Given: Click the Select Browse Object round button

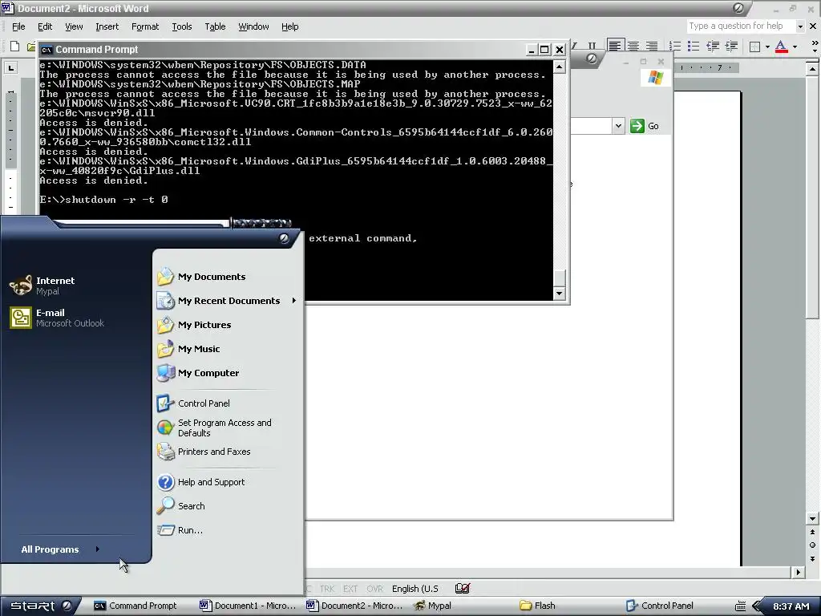Looking at the screenshot, I should click(x=813, y=545).
